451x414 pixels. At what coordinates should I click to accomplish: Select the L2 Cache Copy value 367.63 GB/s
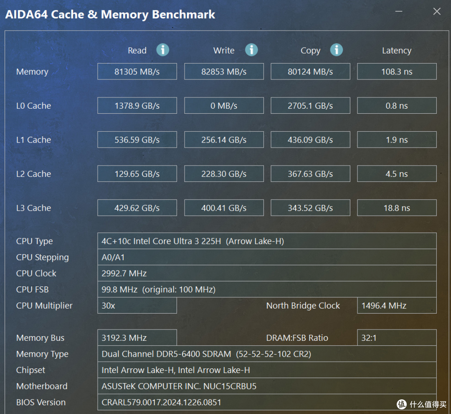pyautogui.click(x=310, y=174)
